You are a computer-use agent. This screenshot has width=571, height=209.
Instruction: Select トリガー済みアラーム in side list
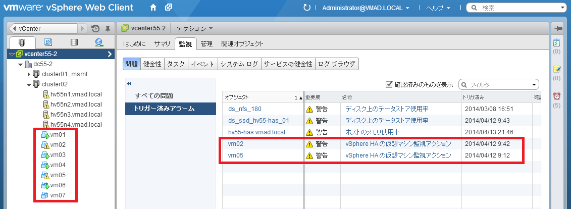pyautogui.click(x=171, y=109)
